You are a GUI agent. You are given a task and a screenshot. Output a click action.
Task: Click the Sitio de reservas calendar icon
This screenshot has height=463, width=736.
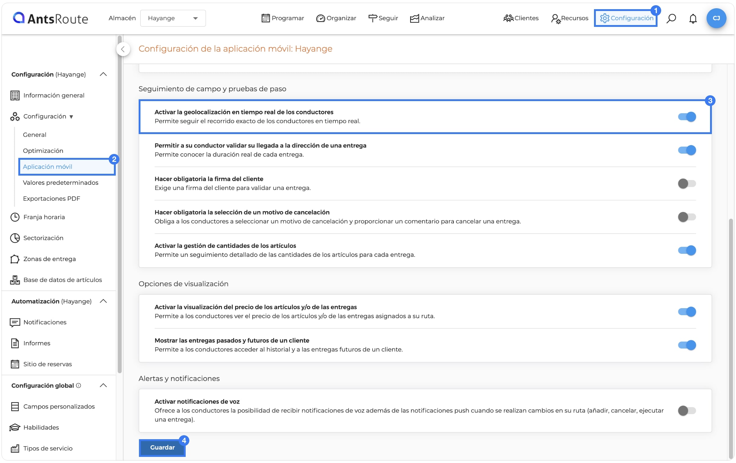[15, 364]
